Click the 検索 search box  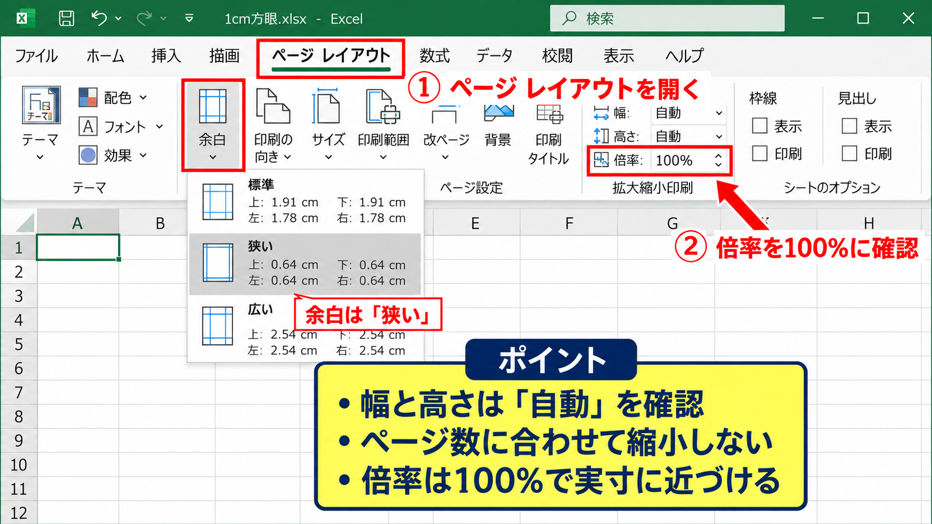667,18
